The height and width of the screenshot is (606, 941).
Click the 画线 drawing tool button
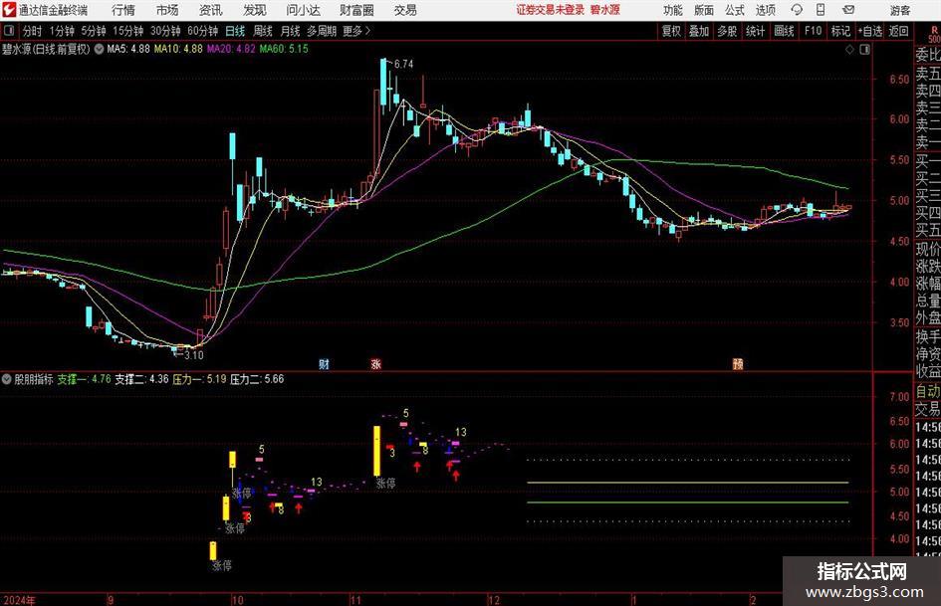(x=784, y=31)
